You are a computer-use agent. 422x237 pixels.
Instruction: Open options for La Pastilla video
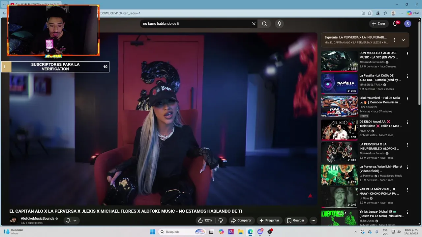(x=407, y=76)
